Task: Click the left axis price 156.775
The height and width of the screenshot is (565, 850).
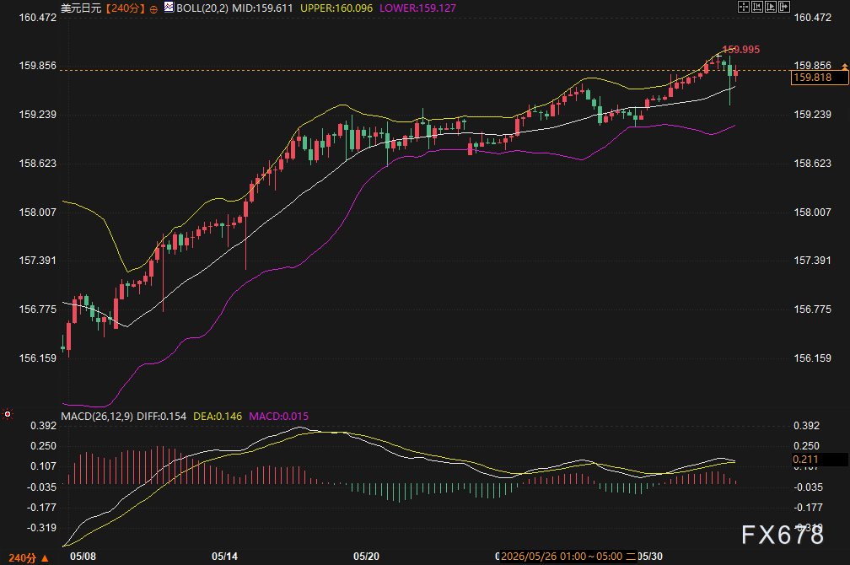Action: pos(37,309)
